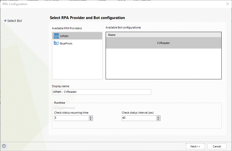This screenshot has height=151, width=232.
Task: Select the UIPath provider logo icon
Action: (56, 36)
